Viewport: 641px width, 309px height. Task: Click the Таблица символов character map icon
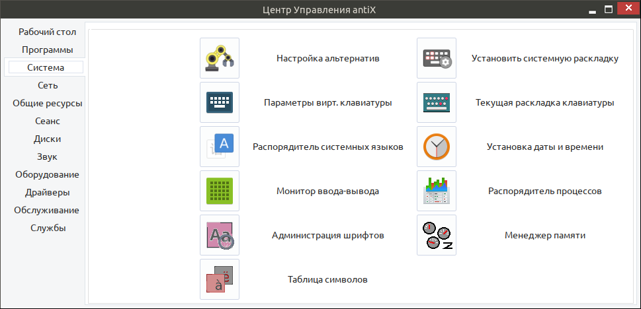click(x=220, y=279)
